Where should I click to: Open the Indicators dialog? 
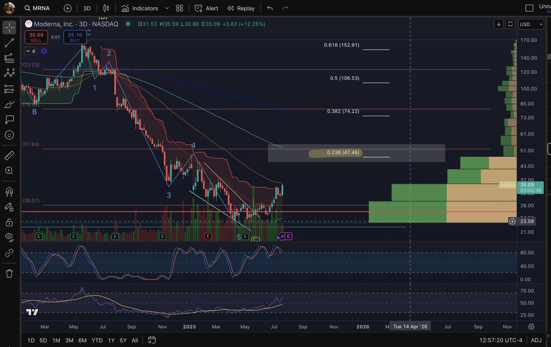(140, 8)
